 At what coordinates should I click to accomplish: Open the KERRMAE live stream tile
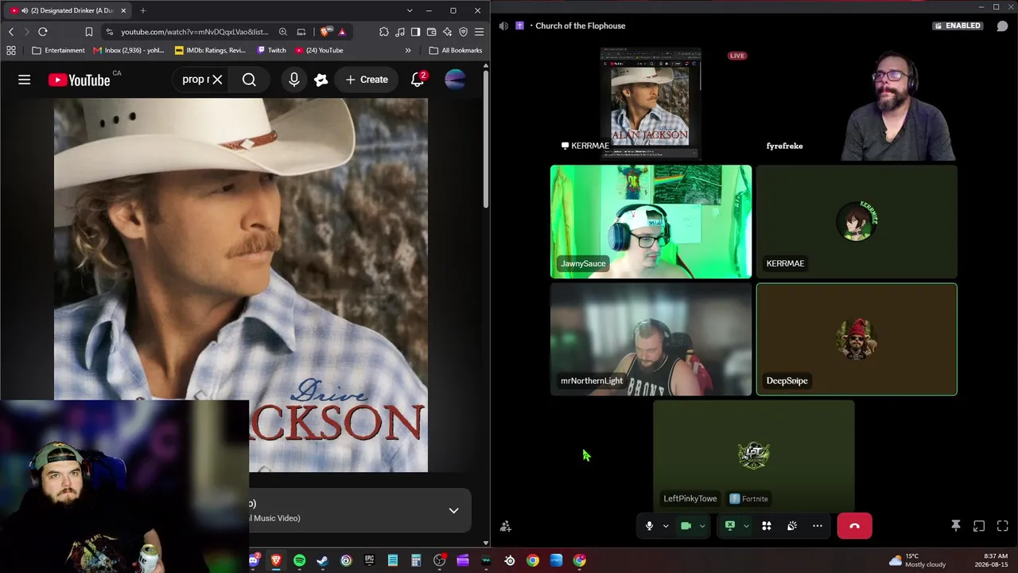pyautogui.click(x=651, y=103)
